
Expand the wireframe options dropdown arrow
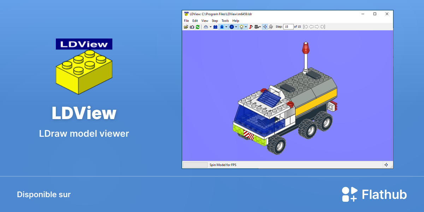coord(211,27)
